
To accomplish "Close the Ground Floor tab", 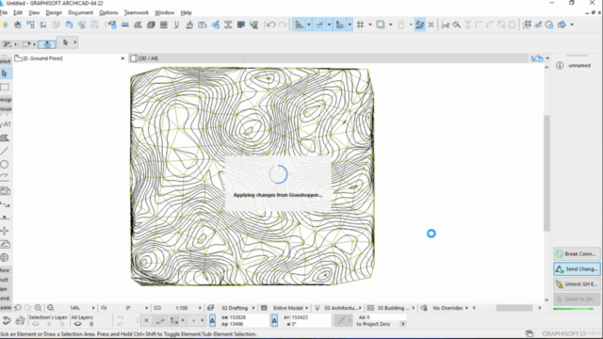I will point(122,58).
